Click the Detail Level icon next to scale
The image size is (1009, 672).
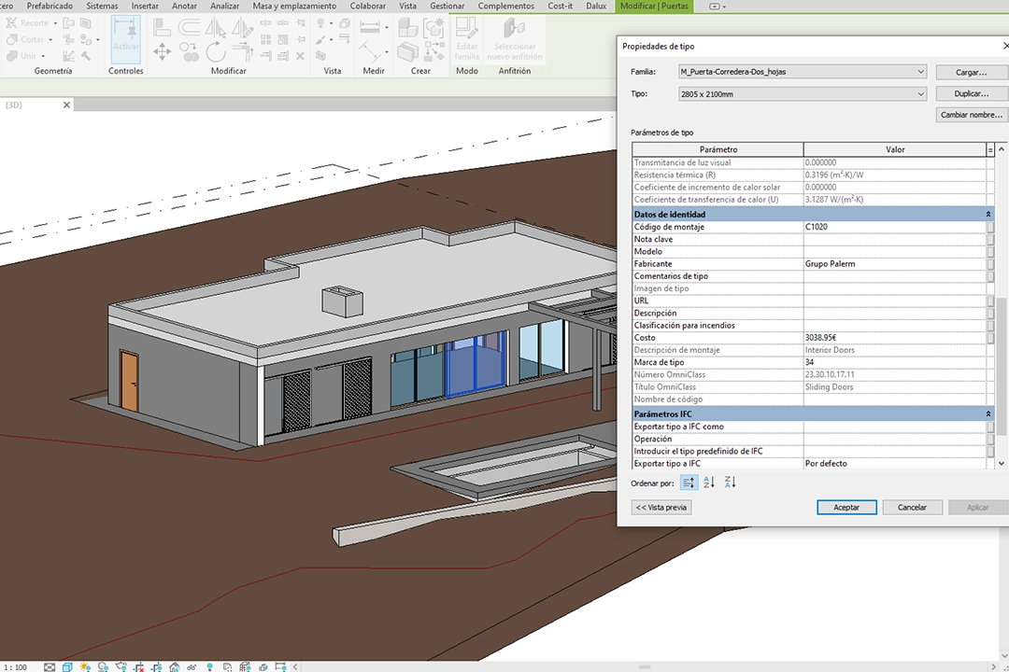coord(50,666)
